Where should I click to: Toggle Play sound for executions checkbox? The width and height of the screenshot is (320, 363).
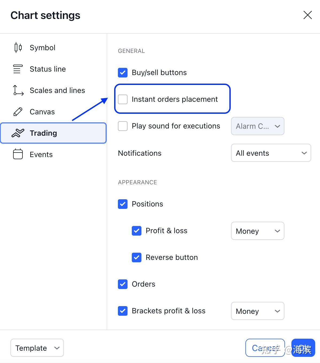click(123, 126)
